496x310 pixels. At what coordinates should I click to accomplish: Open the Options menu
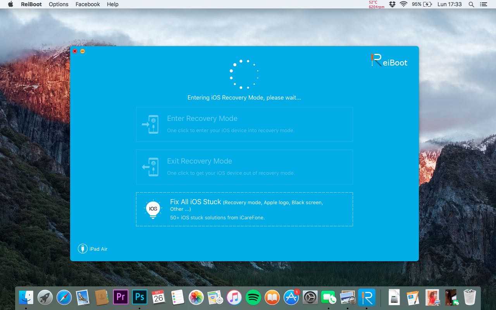pyautogui.click(x=59, y=4)
